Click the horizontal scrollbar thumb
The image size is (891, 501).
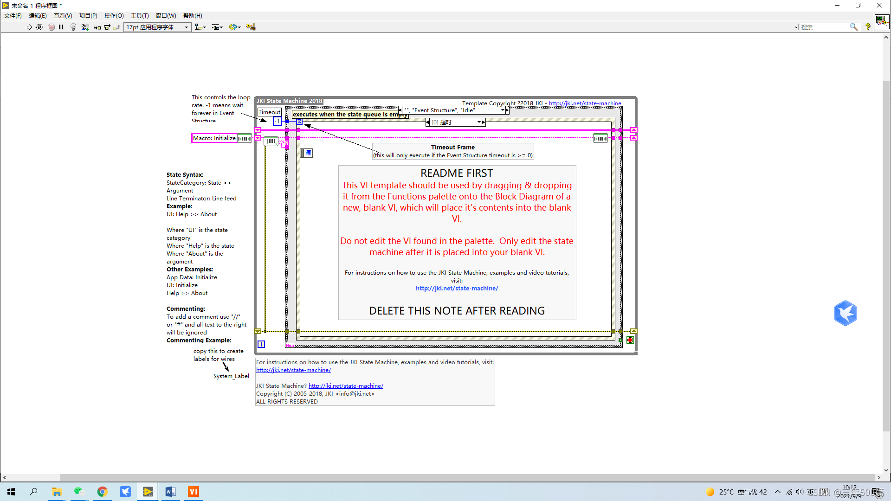tap(467, 477)
